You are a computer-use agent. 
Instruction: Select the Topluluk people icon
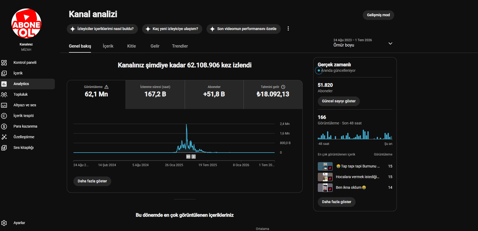(x=4, y=94)
